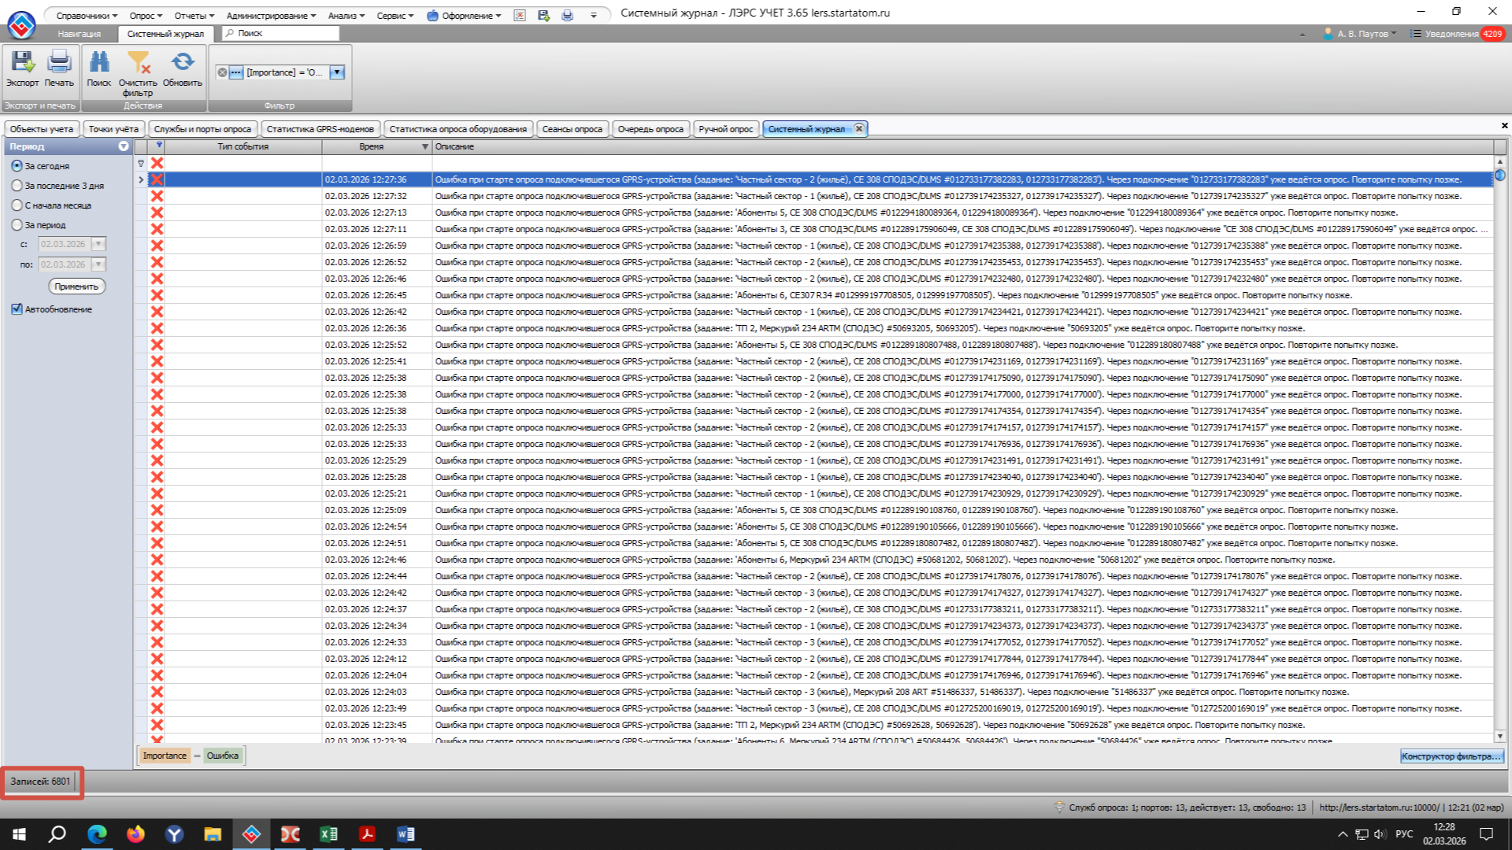Image resolution: width=1512 pixels, height=850 pixels.
Task: Open Excel from the Windows taskbar
Action: click(x=328, y=834)
